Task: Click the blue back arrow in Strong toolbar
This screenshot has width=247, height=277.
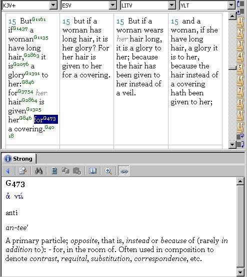Action: coord(7,171)
